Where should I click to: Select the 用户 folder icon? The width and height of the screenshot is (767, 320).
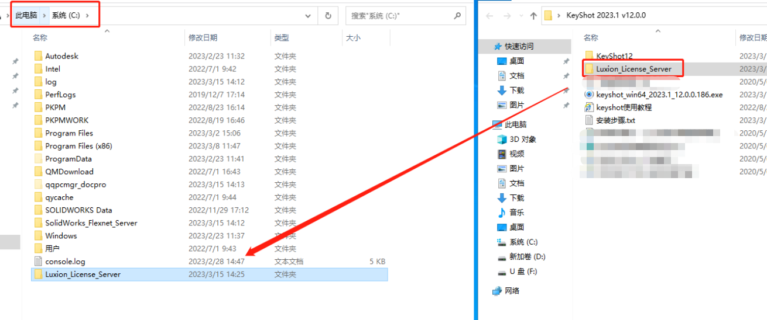39,249
